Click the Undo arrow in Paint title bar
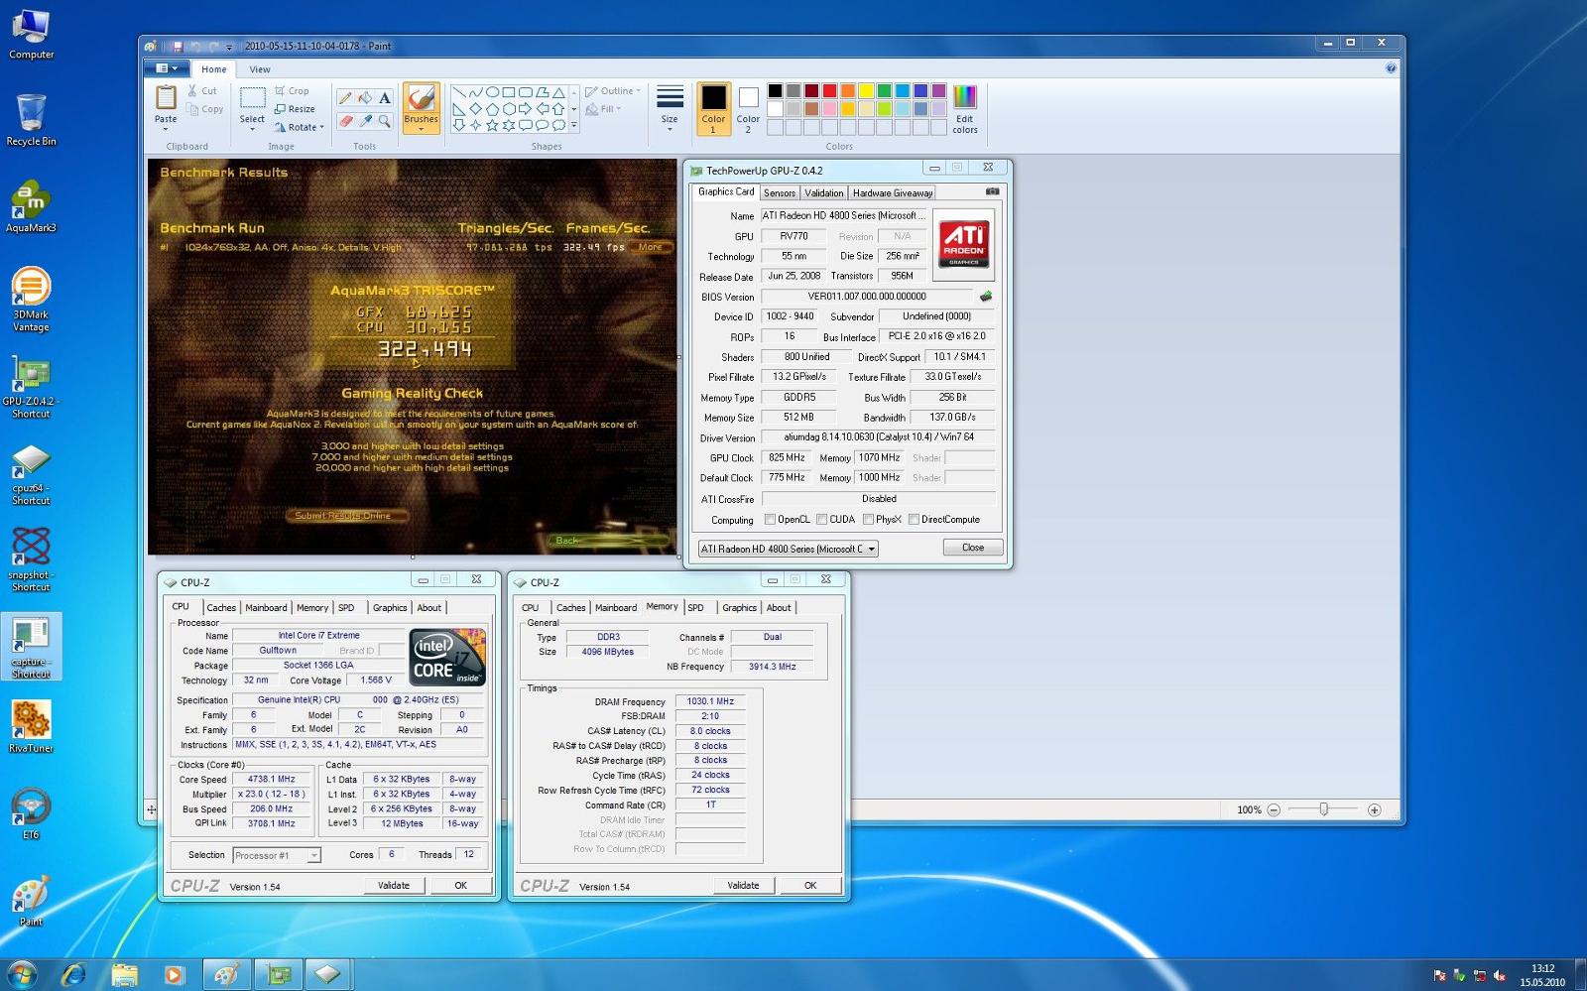Image resolution: width=1587 pixels, height=991 pixels. click(x=195, y=47)
